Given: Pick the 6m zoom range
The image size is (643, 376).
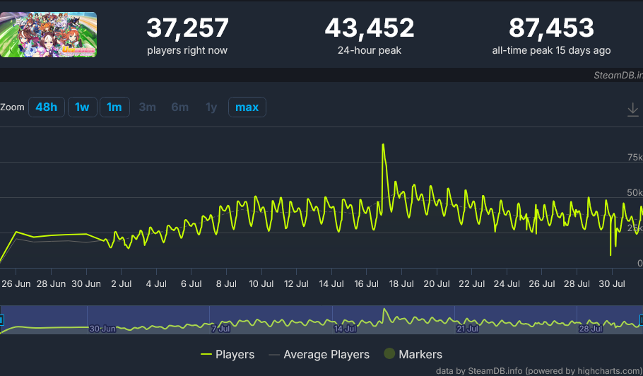Looking at the screenshot, I should 179,107.
